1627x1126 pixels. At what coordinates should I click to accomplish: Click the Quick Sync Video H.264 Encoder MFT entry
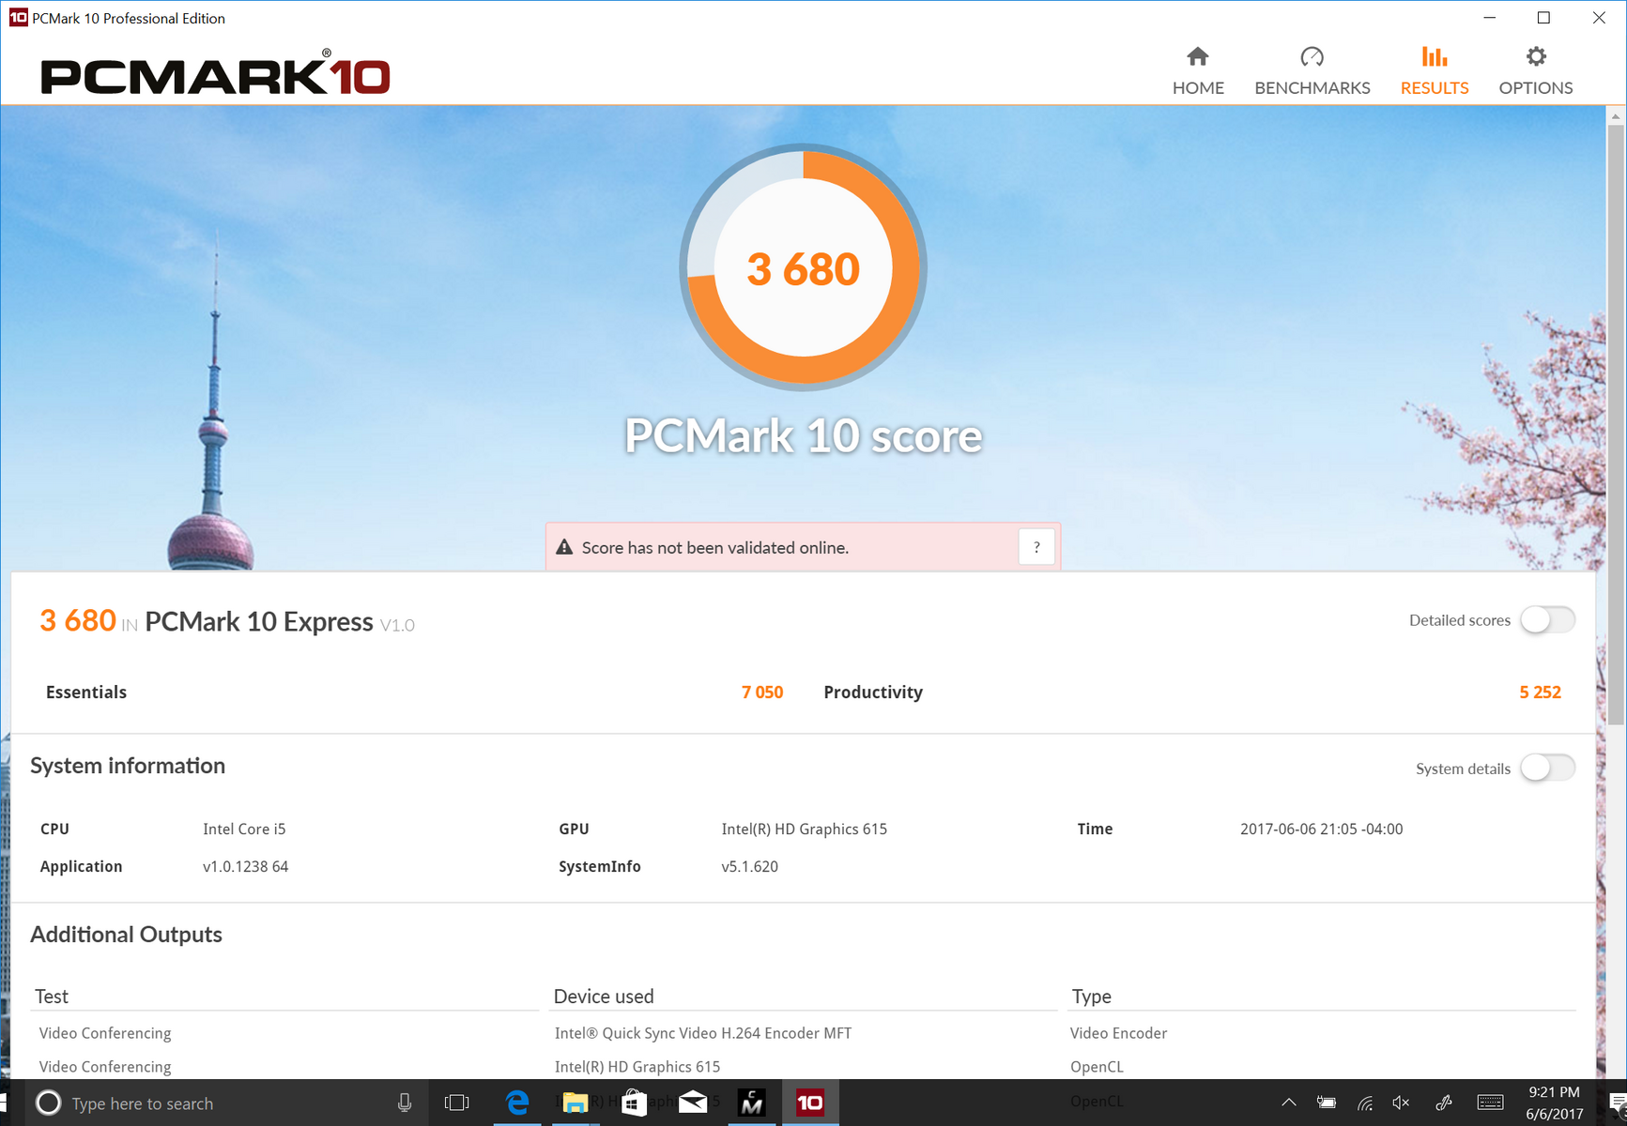(x=703, y=1033)
